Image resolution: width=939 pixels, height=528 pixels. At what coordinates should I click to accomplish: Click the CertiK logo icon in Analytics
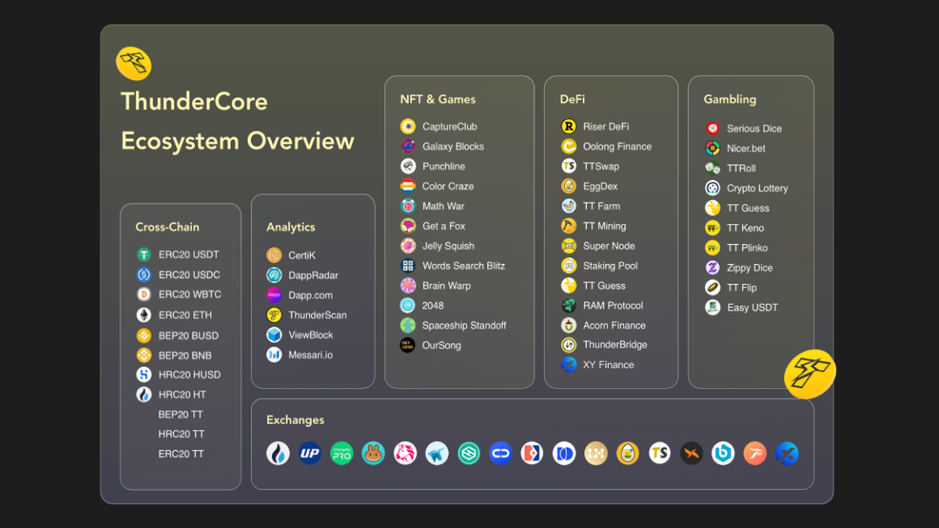(274, 255)
